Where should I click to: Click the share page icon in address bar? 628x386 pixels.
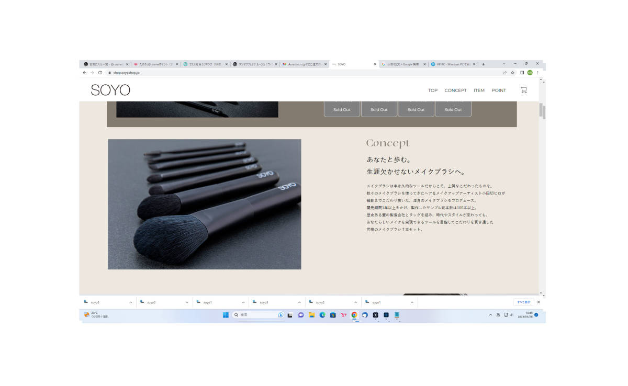504,73
